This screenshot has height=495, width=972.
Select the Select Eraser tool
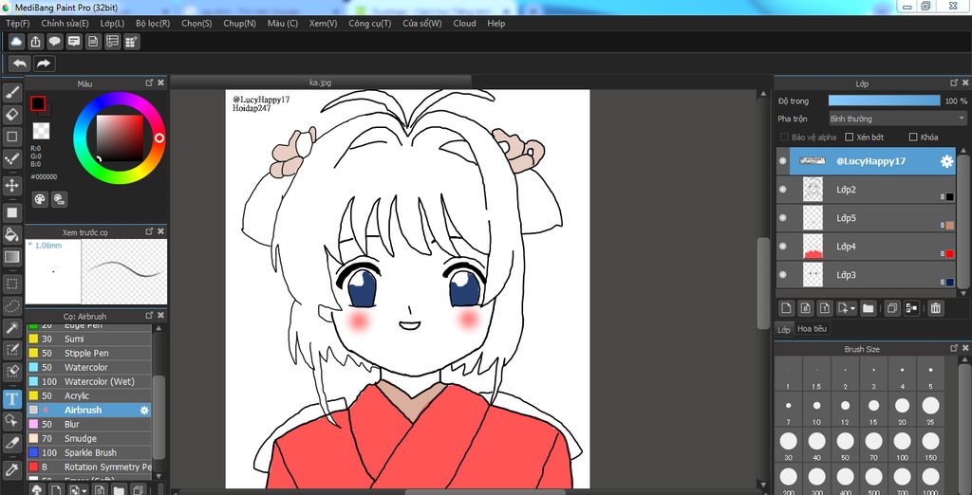[11, 372]
